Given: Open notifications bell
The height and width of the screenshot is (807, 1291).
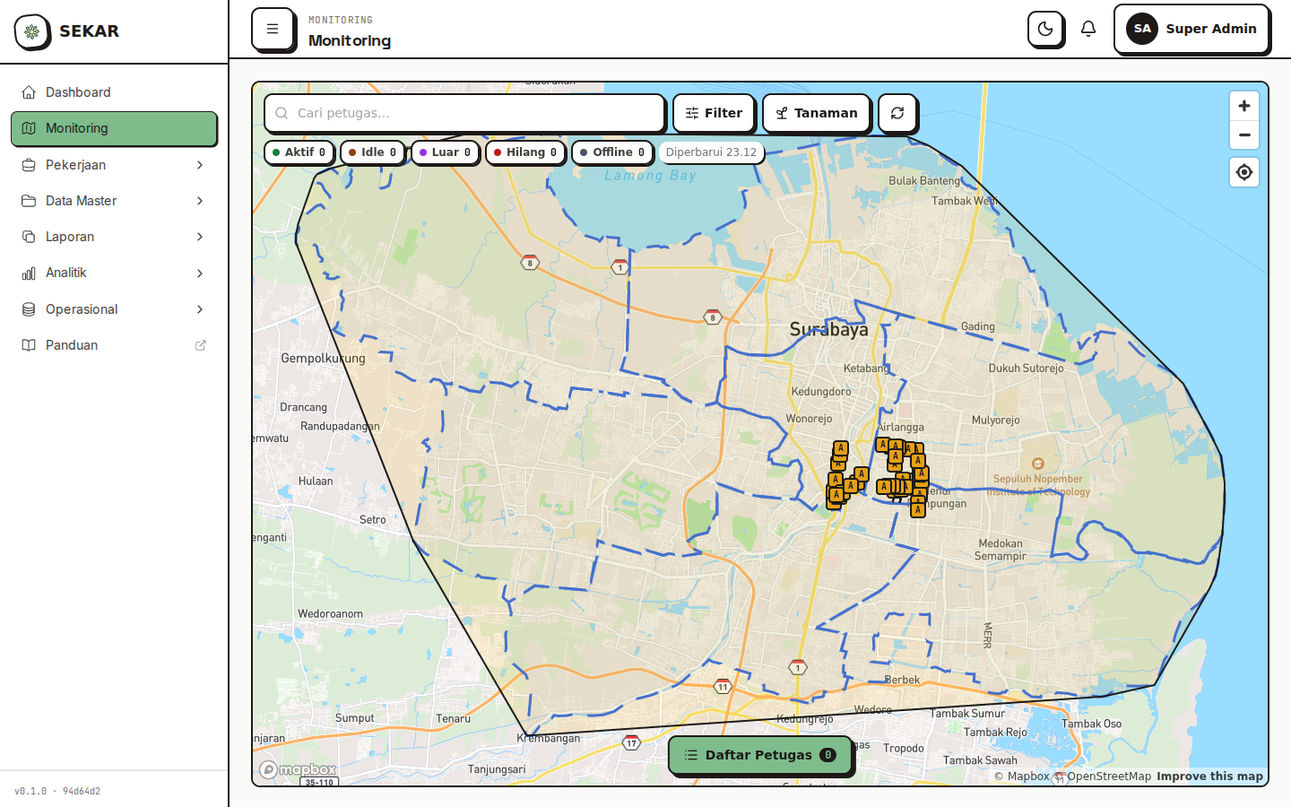Looking at the screenshot, I should pyautogui.click(x=1088, y=29).
